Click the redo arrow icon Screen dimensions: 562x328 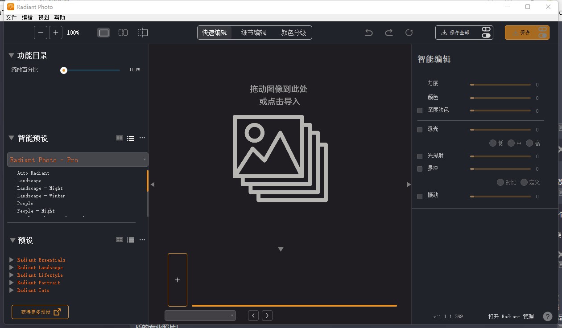pyautogui.click(x=389, y=33)
